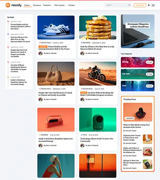The image size is (160, 180).
Task: Expand the Post Layout dropdown menu
Action: [x=60, y=5]
